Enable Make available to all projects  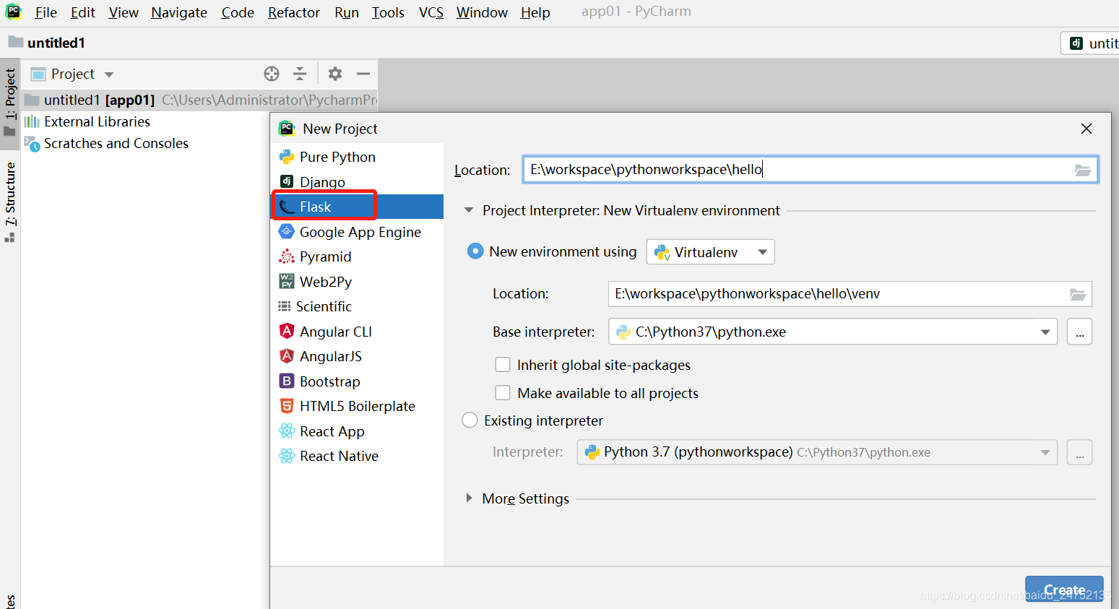(x=503, y=393)
